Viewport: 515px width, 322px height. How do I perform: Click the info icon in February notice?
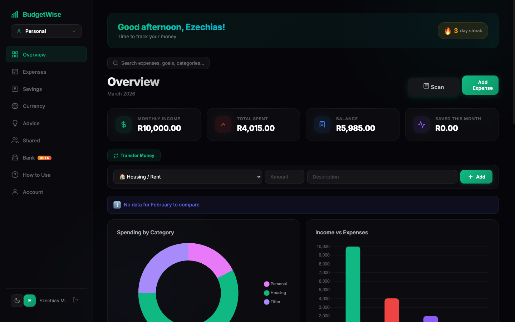coord(117,205)
